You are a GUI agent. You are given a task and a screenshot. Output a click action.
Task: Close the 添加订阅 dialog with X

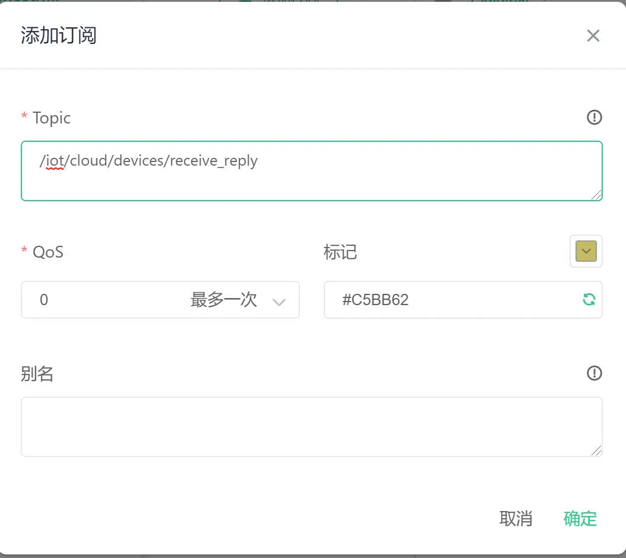593,36
